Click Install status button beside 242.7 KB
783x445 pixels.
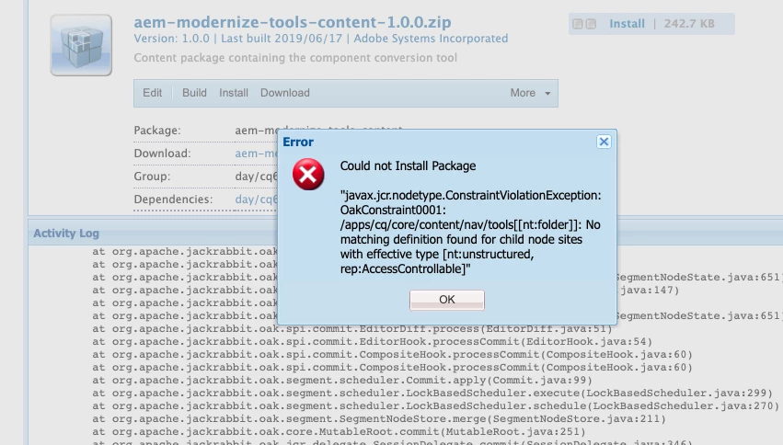[x=627, y=24]
